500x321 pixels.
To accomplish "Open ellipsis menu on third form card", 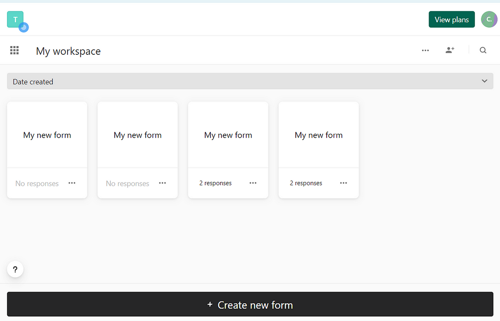I will [253, 183].
